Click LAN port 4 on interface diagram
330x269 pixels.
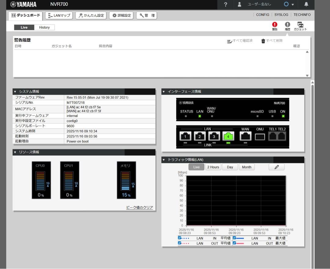point(228,136)
